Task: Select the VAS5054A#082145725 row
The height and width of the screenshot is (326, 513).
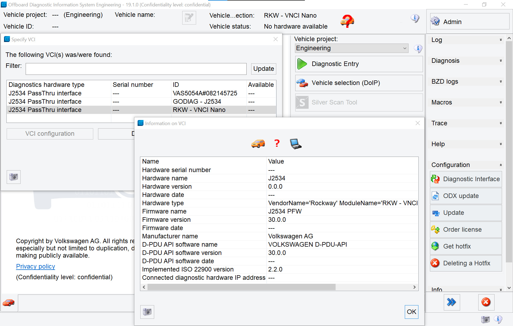Action: coord(142,93)
